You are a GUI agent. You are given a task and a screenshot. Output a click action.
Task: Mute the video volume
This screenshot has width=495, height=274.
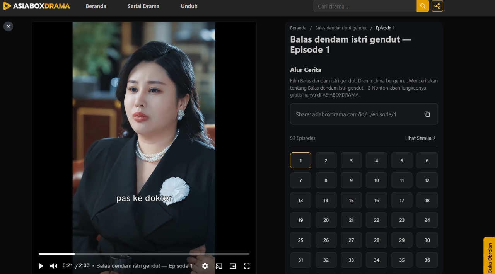(x=54, y=266)
